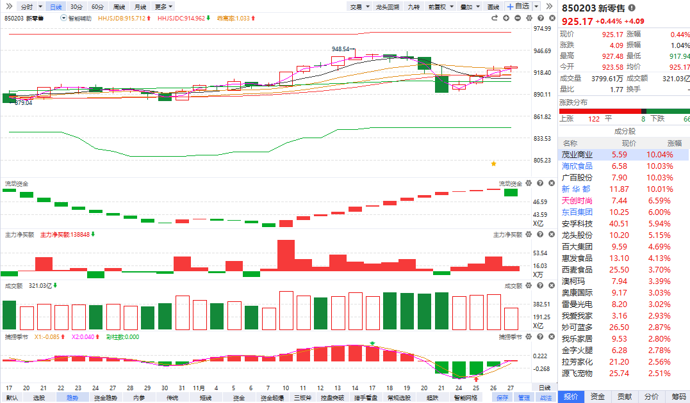Click 保存 in bottom template bar
The image size is (690, 403).
[x=502, y=397]
